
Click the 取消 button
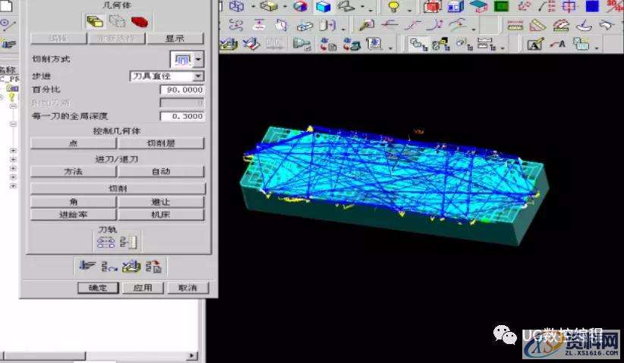[x=187, y=288]
